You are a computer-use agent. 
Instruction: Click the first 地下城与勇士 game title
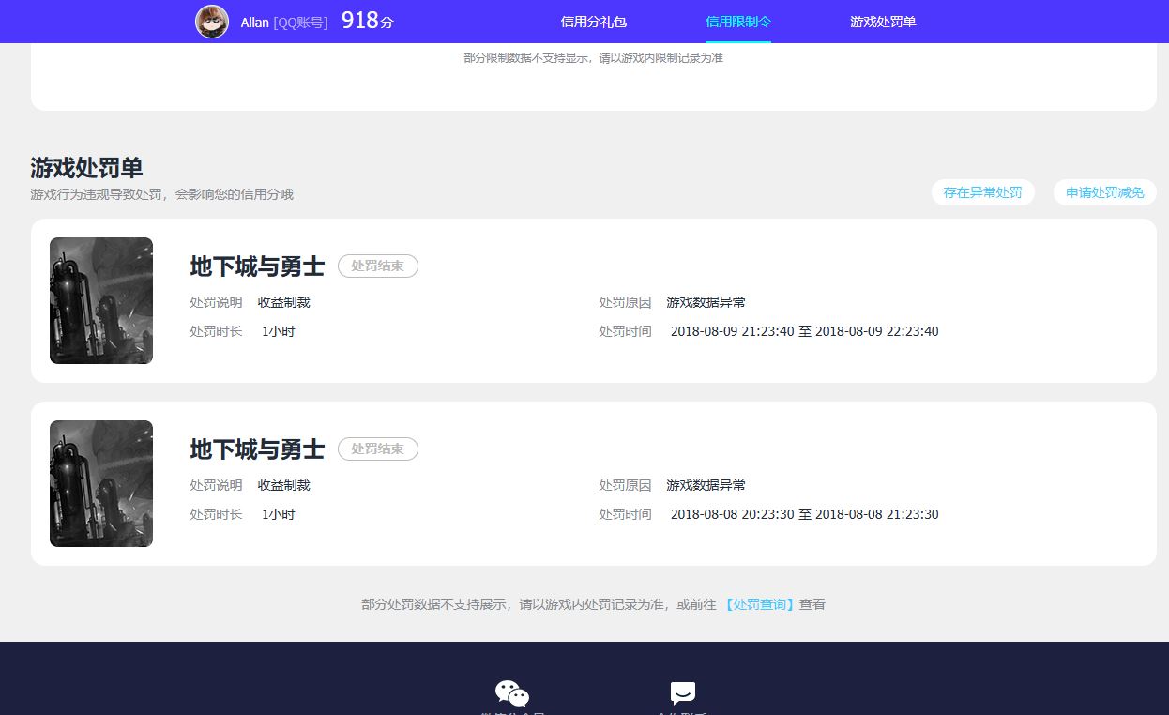pos(256,266)
